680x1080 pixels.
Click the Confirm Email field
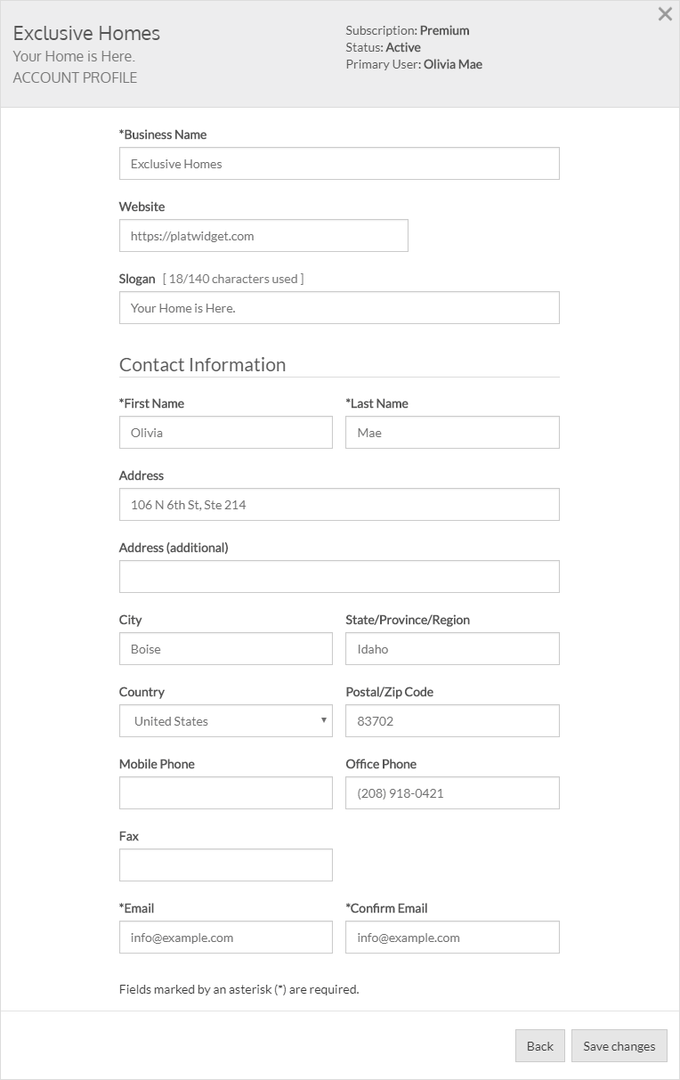pos(452,938)
